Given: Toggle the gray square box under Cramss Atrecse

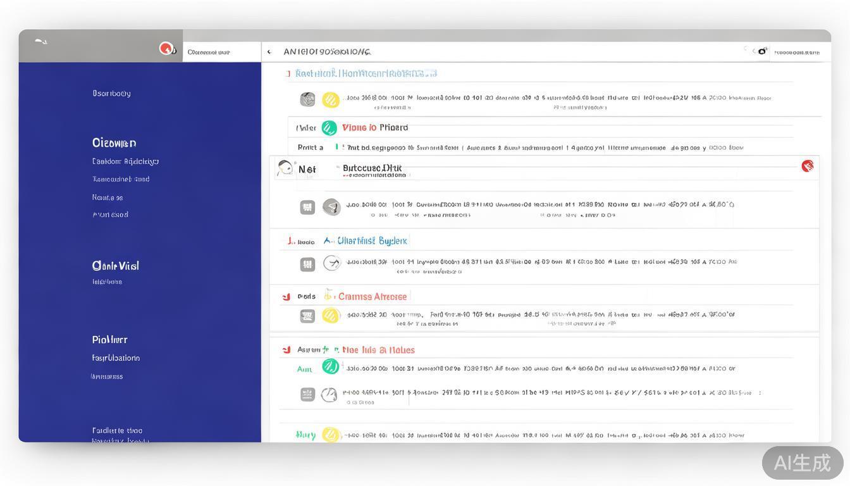Looking at the screenshot, I should [x=307, y=316].
